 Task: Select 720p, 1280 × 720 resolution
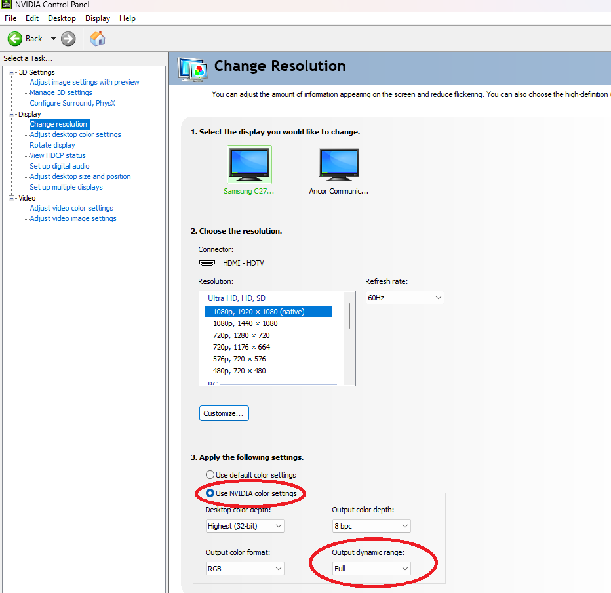click(x=241, y=335)
